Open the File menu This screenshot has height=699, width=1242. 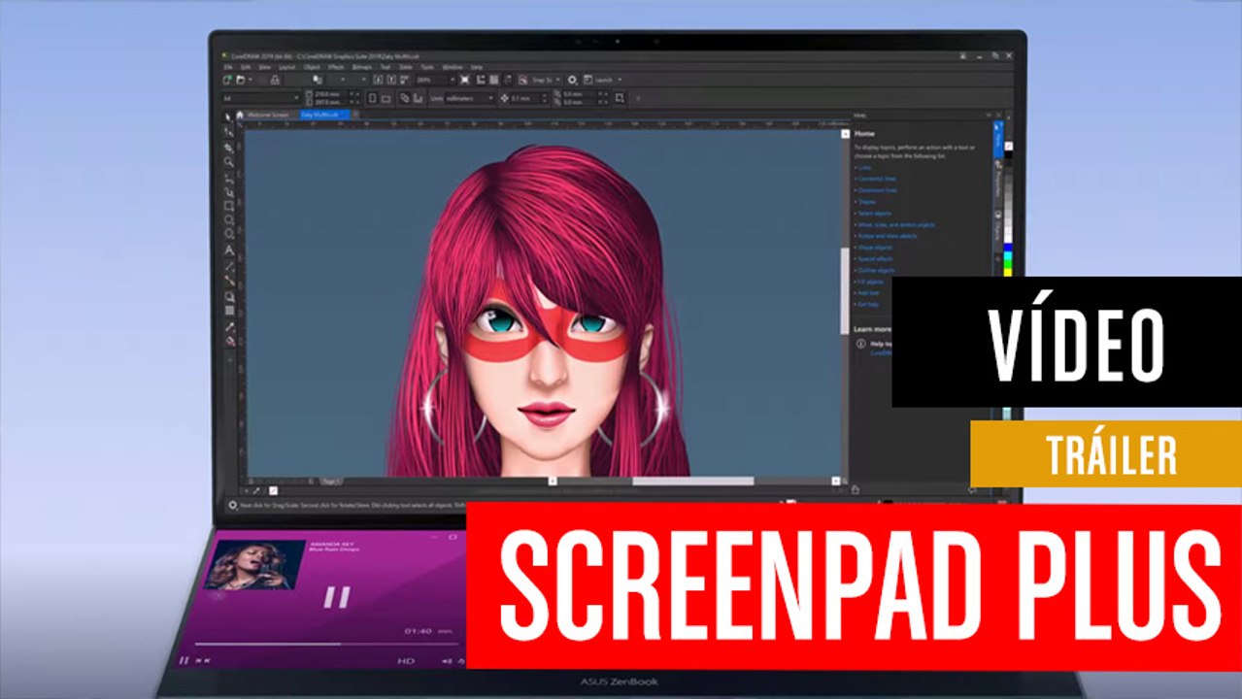227,67
